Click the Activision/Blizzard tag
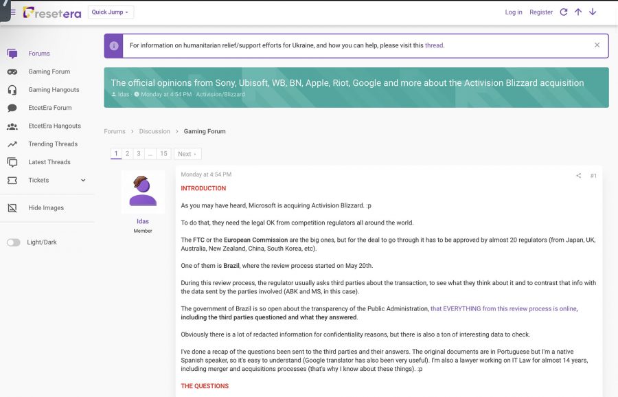 click(220, 95)
